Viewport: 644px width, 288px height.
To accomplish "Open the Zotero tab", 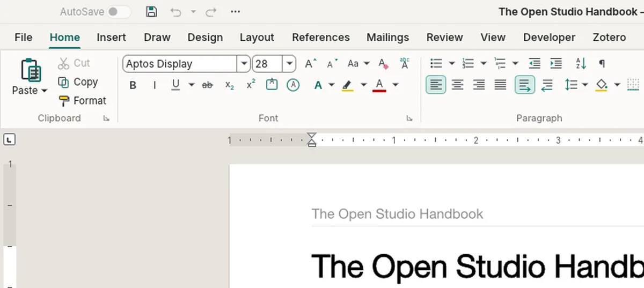I will (609, 38).
